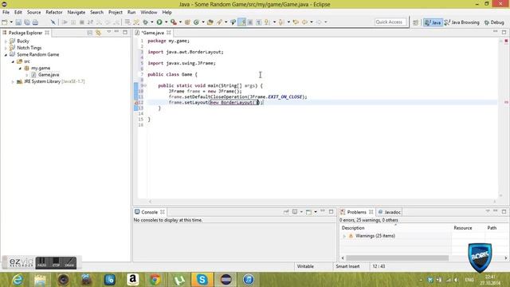Switch to Java Browsing perspective
Image resolution: width=510 pixels, height=287 pixels.
[x=462, y=22]
